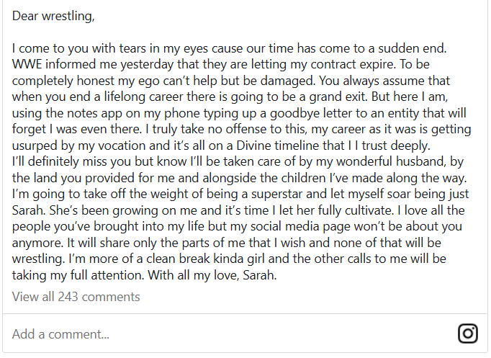Open the View all 243 comments link
This screenshot has height=358, width=491.
click(76, 297)
